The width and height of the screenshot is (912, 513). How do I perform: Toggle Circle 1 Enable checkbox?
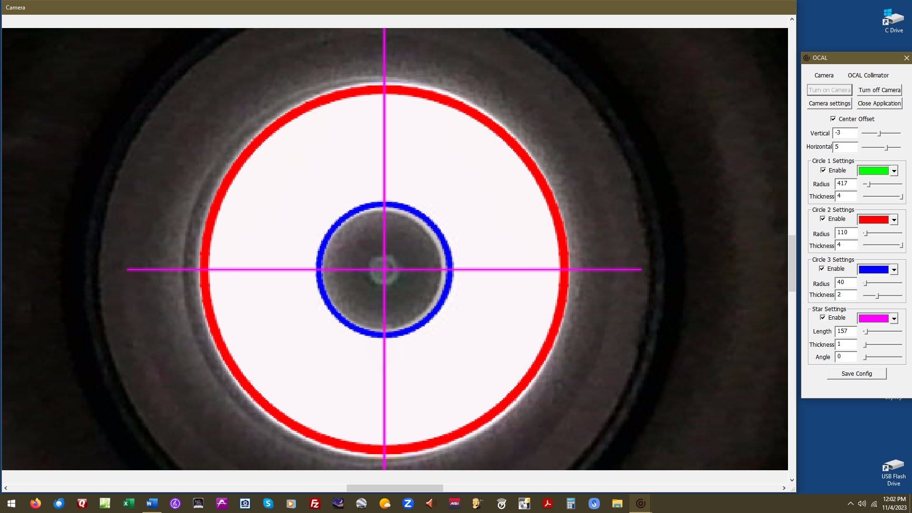(823, 170)
